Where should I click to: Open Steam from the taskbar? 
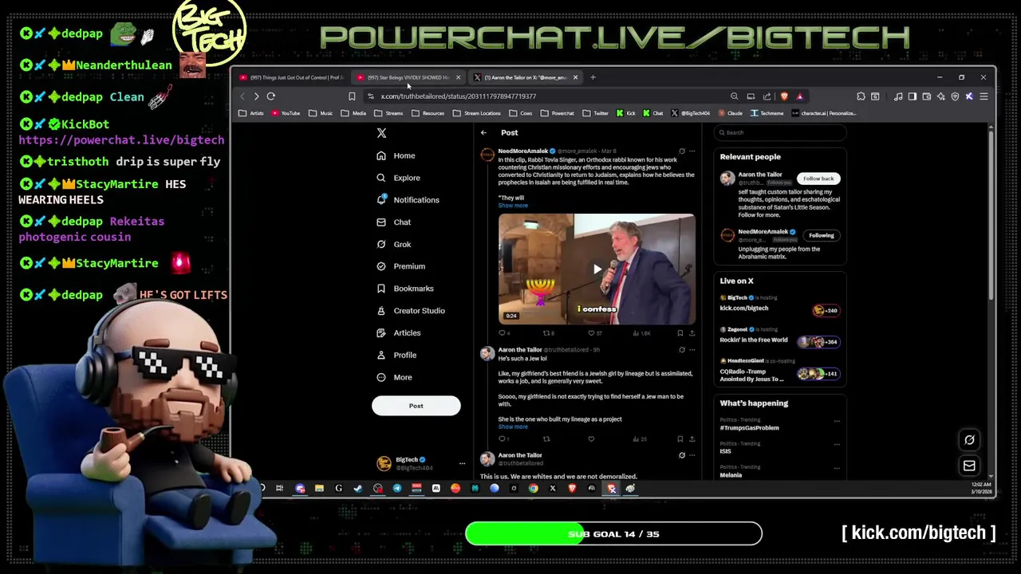(x=358, y=488)
